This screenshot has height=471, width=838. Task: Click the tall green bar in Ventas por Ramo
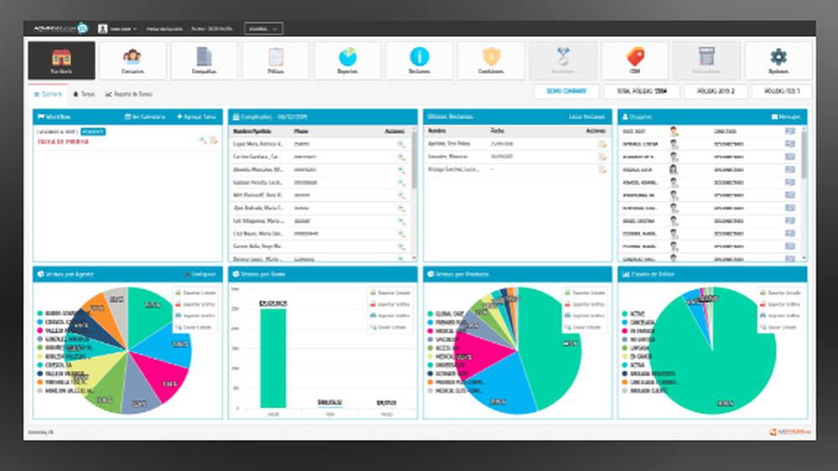click(273, 358)
